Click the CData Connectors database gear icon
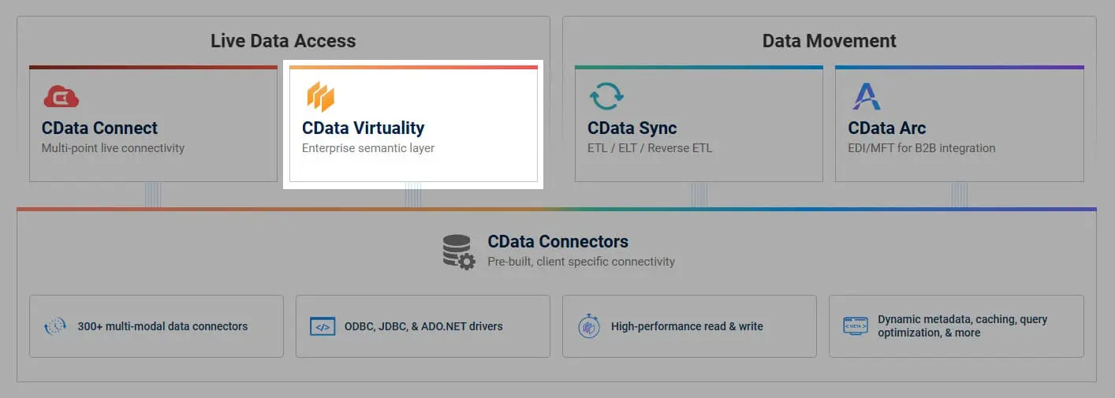The image size is (1115, 398). pos(458,251)
